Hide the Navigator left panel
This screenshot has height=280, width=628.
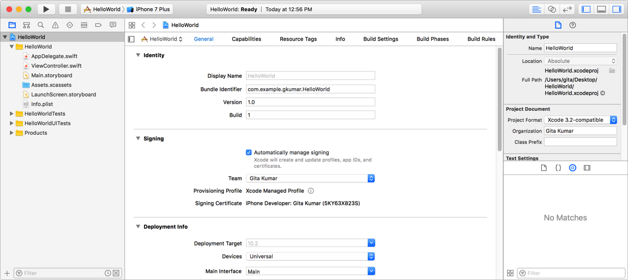586,9
